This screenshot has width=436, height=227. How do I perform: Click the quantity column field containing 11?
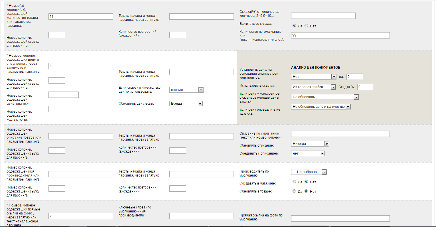pos(80,17)
